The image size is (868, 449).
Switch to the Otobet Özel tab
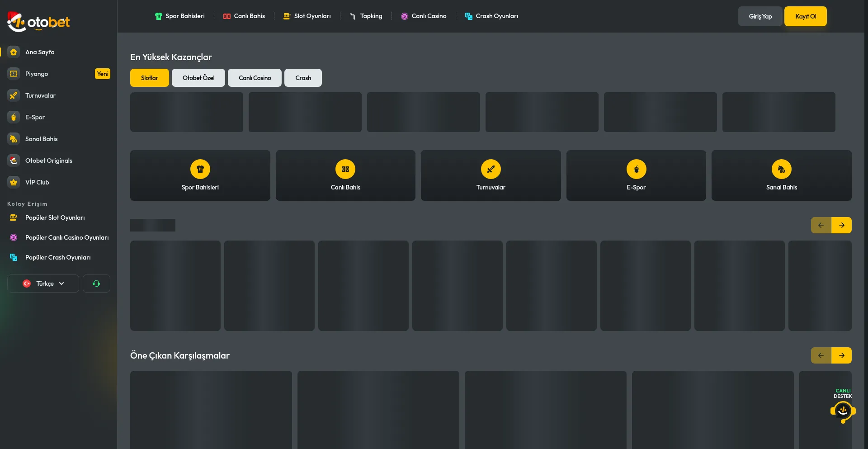[198, 78]
